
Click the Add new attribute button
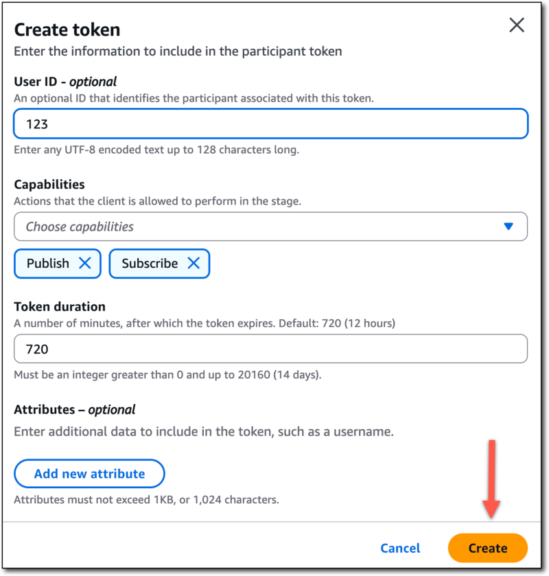point(89,473)
